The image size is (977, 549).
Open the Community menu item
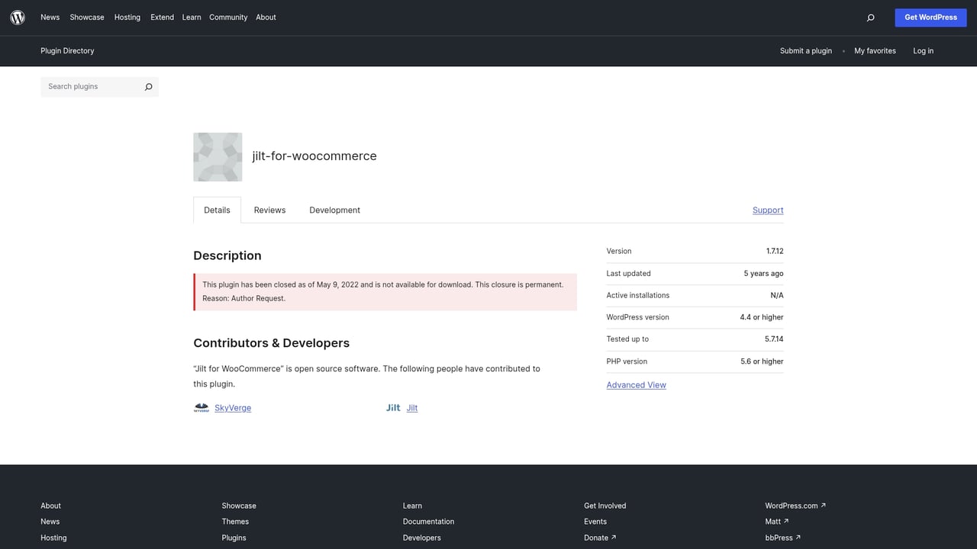227,17
